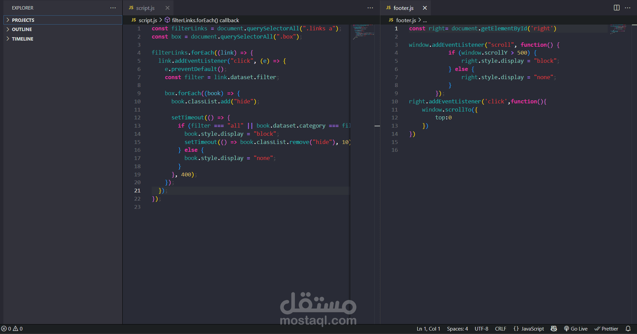
Task: Open the notifications bell in the status bar
Action: [628, 329]
